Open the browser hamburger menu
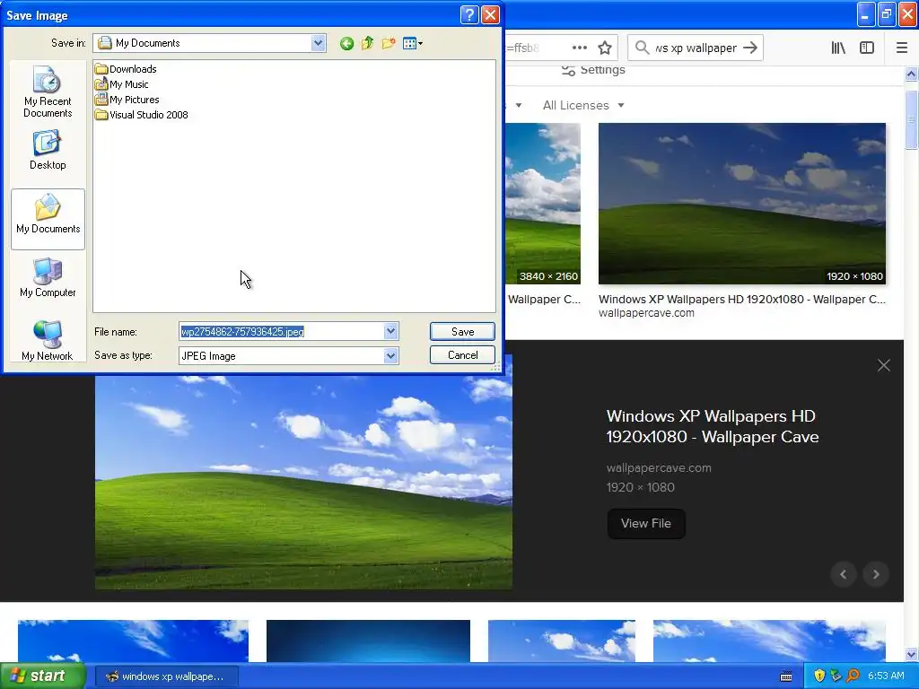This screenshot has width=919, height=689. (x=902, y=48)
